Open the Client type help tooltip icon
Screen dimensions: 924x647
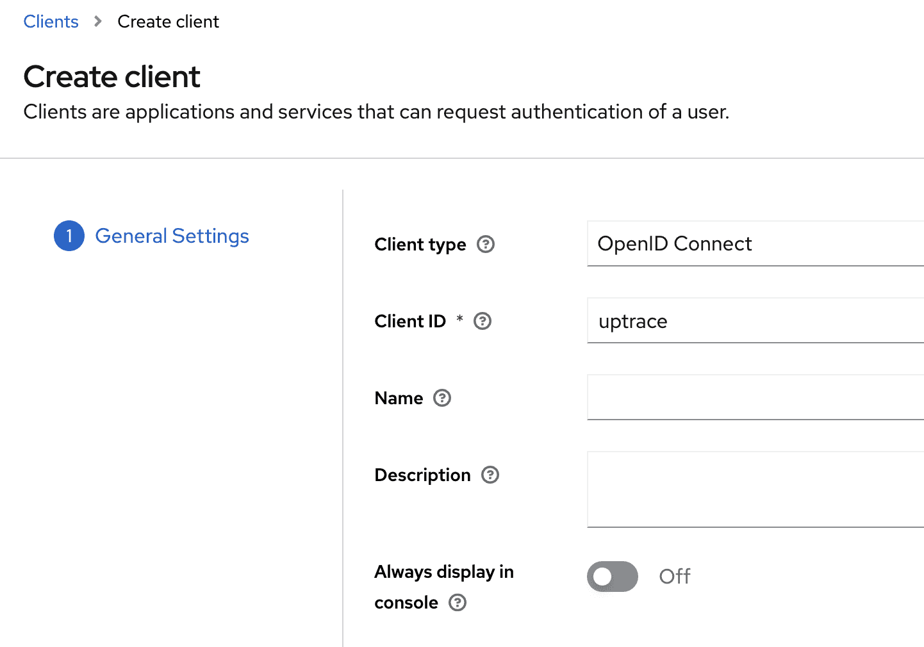(x=486, y=244)
